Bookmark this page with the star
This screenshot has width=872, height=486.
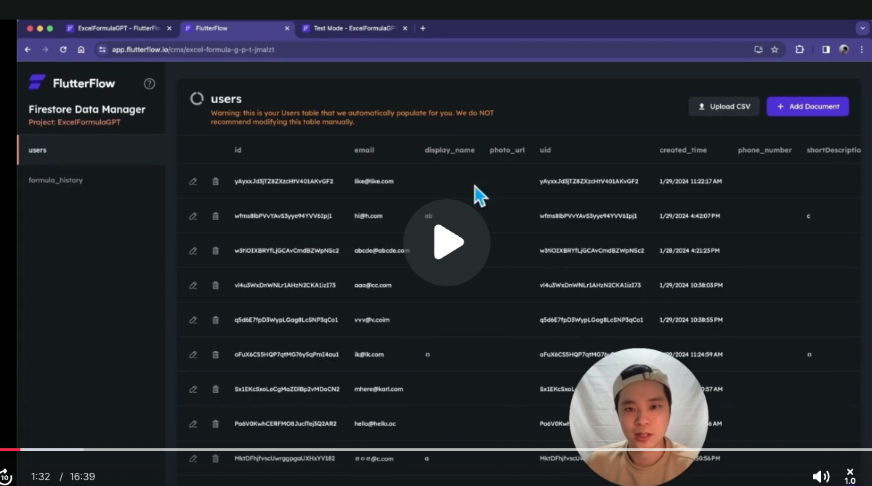pyautogui.click(x=775, y=49)
